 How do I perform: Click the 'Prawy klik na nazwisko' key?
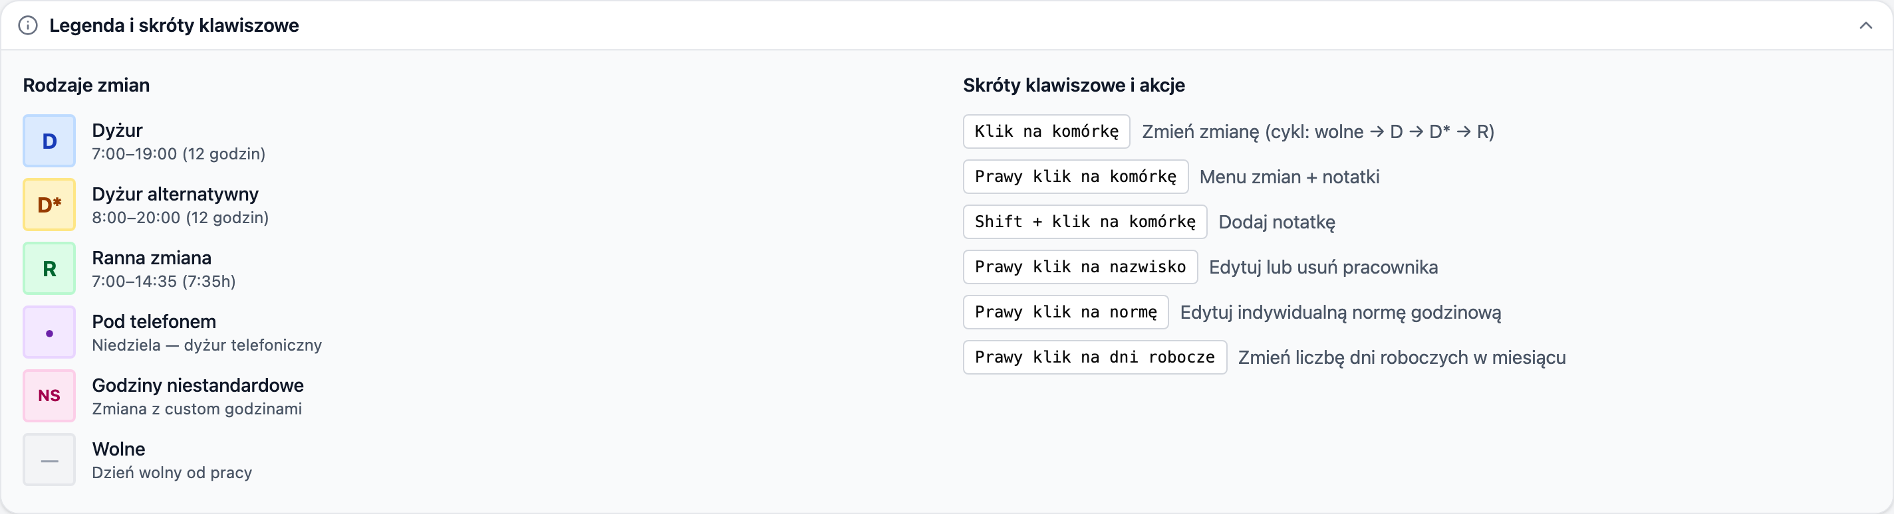click(1080, 267)
